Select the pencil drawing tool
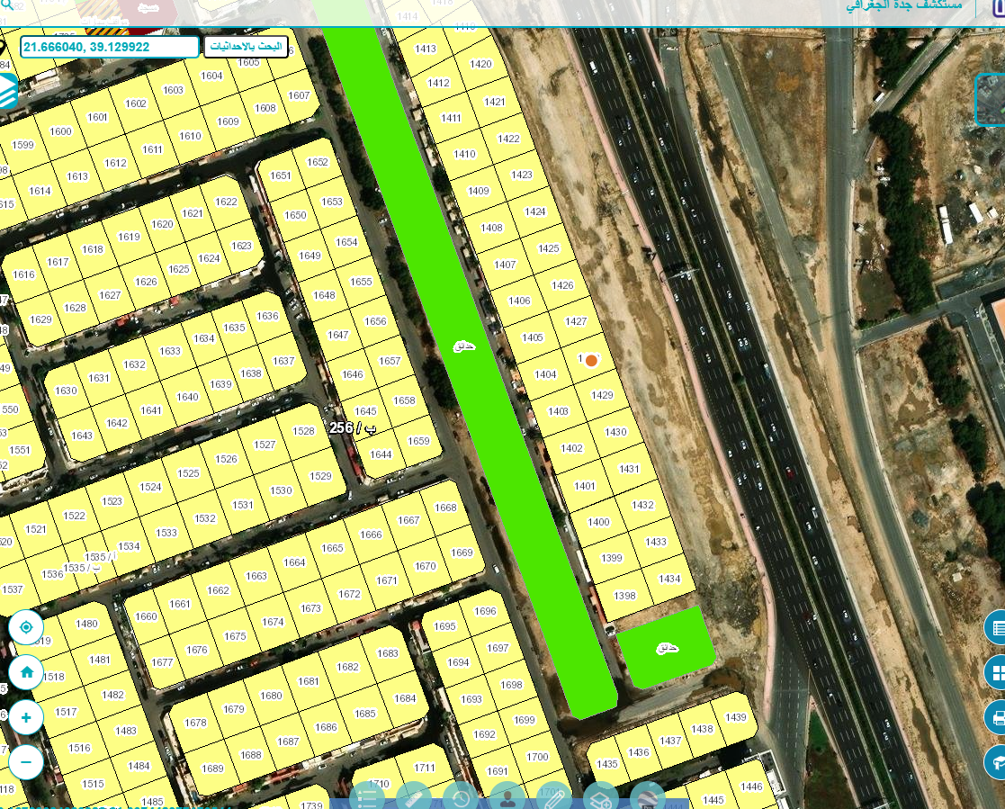This screenshot has width=1005, height=809. pos(553,796)
